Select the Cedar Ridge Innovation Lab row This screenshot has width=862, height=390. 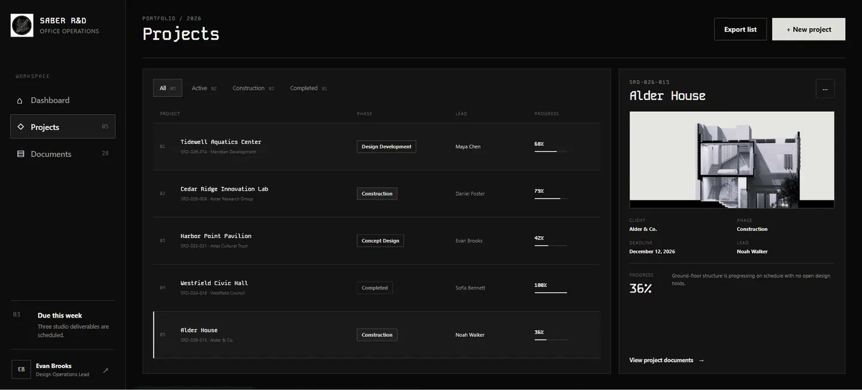click(377, 194)
